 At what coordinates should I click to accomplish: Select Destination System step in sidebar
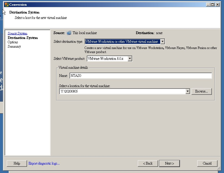(x=23, y=38)
